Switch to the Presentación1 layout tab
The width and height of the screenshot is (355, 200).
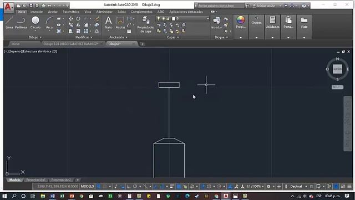point(35,180)
